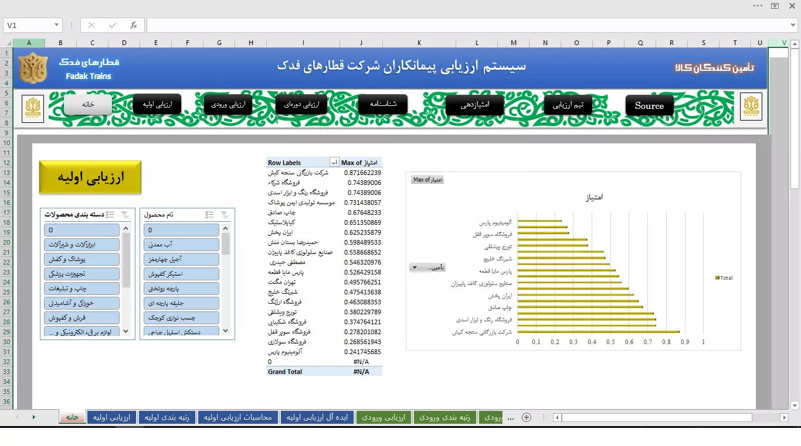Image resolution: width=801 pixels, height=446 pixels.
Task: Select تجهیزات پزشکی in category slicer
Action: pos(82,274)
